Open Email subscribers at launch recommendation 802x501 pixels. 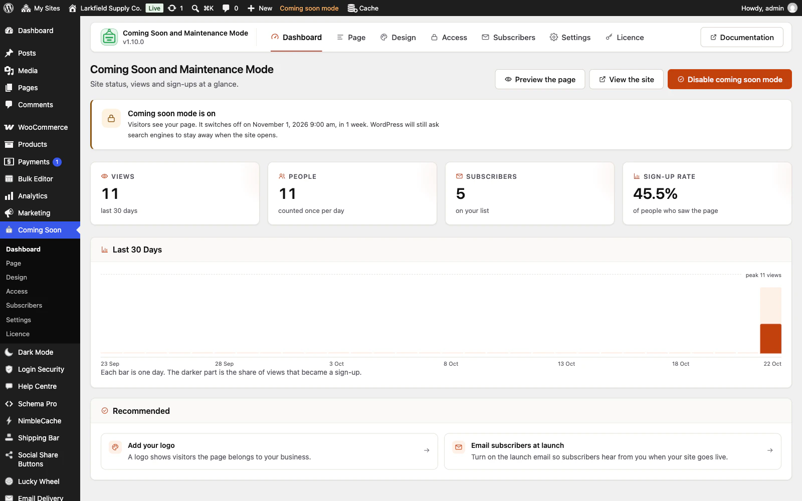(613, 451)
